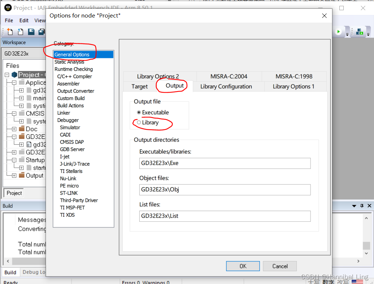Click the OK button
The image size is (374, 284).
click(243, 266)
